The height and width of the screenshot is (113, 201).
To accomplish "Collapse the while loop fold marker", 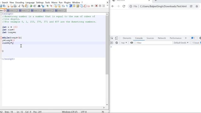I will point(1,38).
